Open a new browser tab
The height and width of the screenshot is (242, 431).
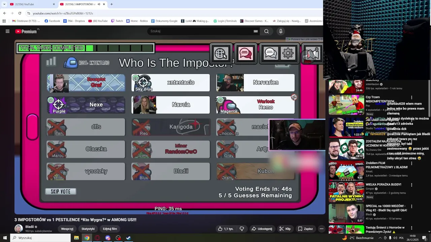coord(111,4)
